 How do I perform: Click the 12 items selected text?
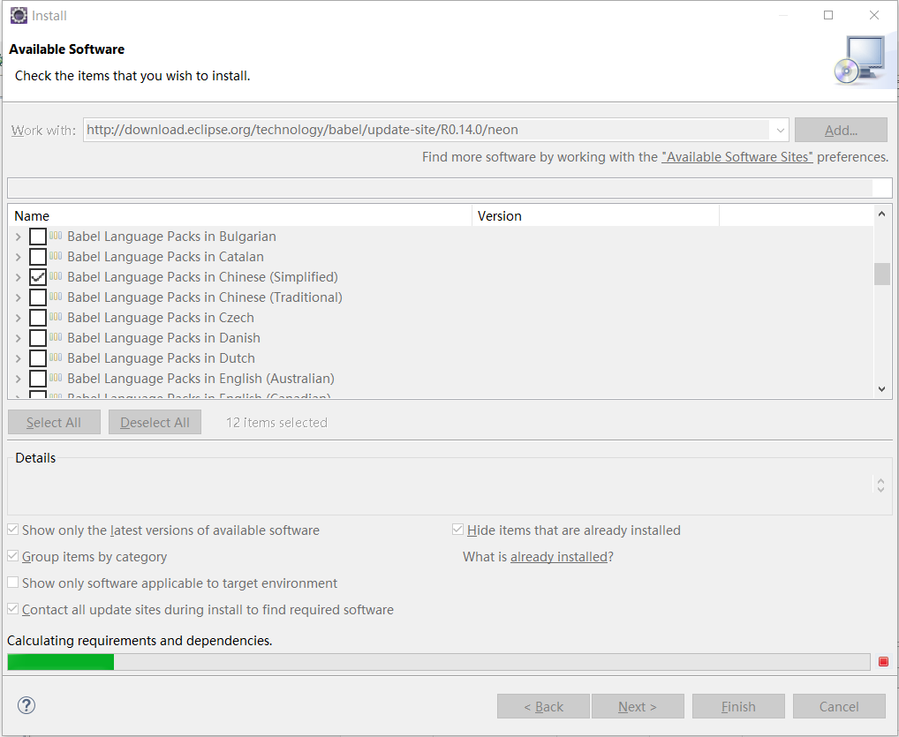[x=276, y=423]
